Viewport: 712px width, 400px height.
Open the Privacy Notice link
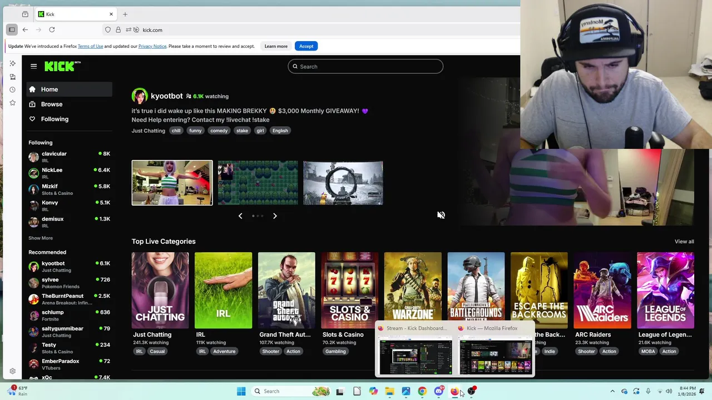pyautogui.click(x=152, y=46)
